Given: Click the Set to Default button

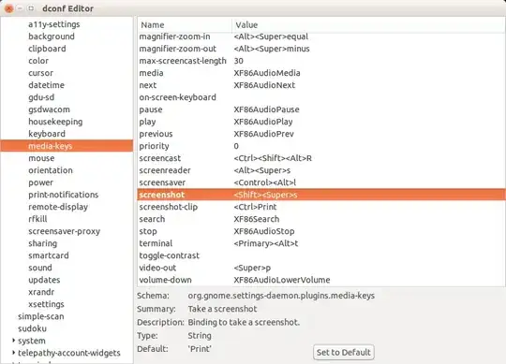Looking at the screenshot, I should 343,352.
